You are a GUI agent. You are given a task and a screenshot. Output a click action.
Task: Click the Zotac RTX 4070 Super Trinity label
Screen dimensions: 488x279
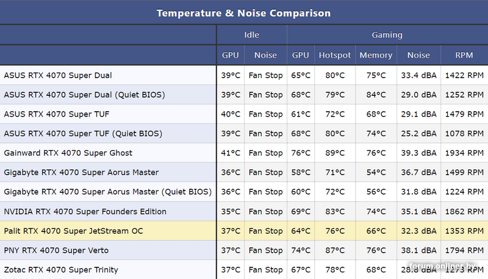click(x=61, y=270)
